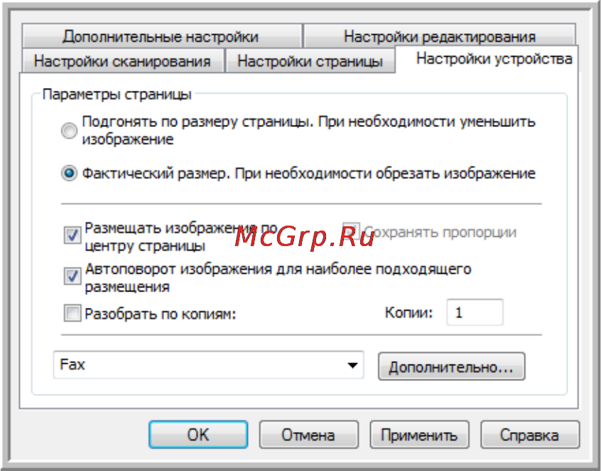Disable Автоповорот изображения checkbox

72,276
